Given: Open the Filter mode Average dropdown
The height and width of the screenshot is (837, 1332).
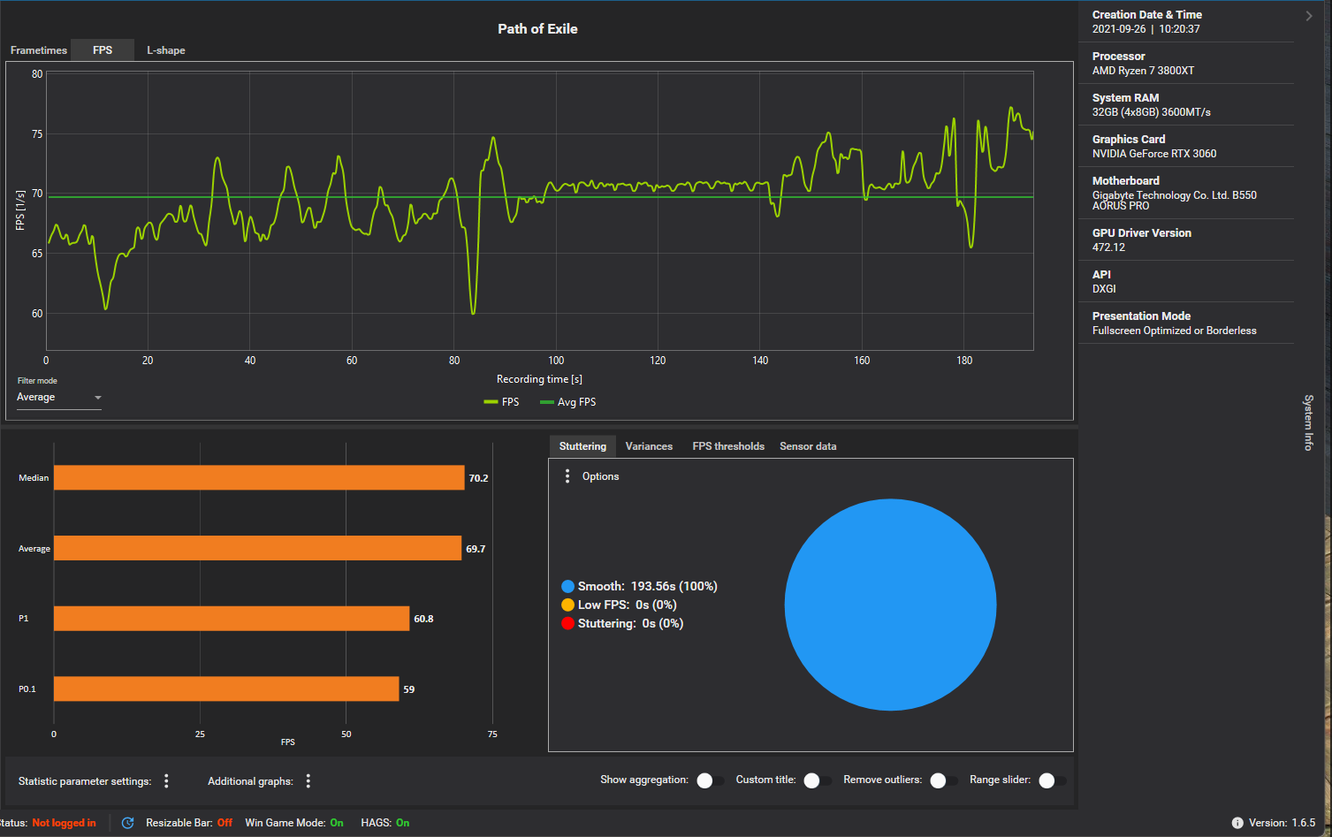Looking at the screenshot, I should [x=59, y=398].
